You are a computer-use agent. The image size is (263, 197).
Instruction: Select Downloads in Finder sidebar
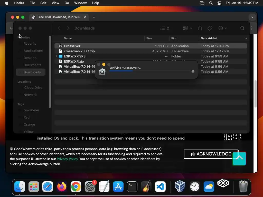(x=31, y=72)
